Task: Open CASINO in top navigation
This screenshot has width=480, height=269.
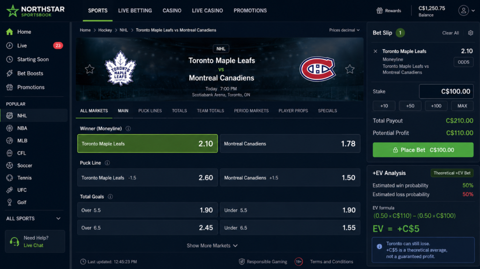Action: point(172,11)
